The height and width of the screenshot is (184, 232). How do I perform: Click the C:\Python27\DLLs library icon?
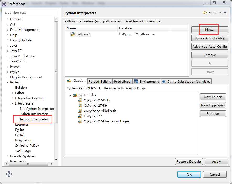[80, 100]
